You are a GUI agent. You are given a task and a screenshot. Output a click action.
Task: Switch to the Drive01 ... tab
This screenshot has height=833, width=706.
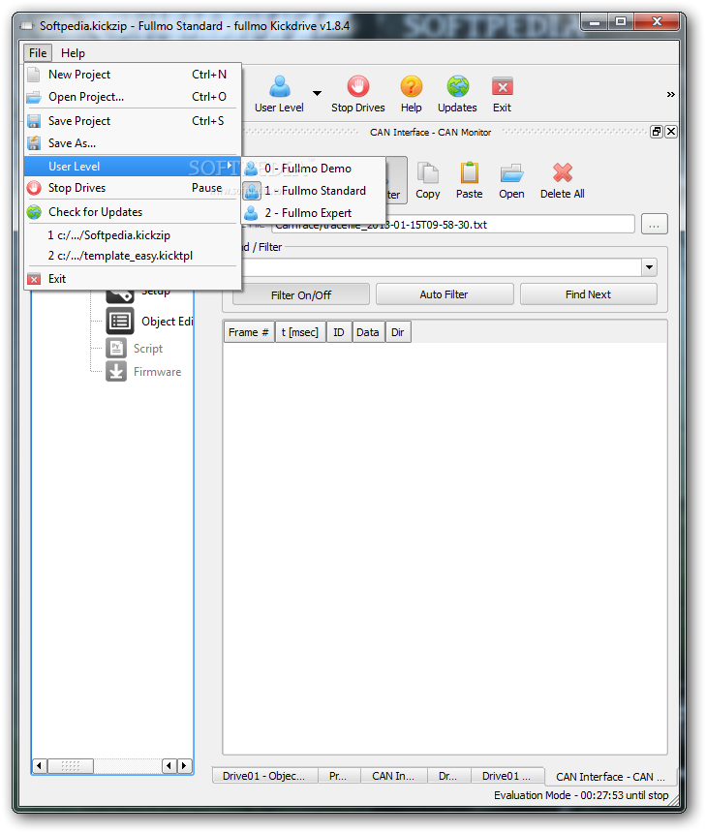point(506,776)
